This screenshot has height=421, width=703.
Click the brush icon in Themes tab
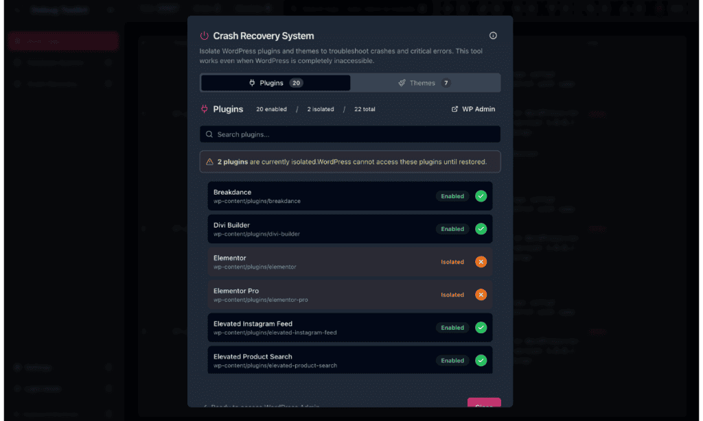402,83
